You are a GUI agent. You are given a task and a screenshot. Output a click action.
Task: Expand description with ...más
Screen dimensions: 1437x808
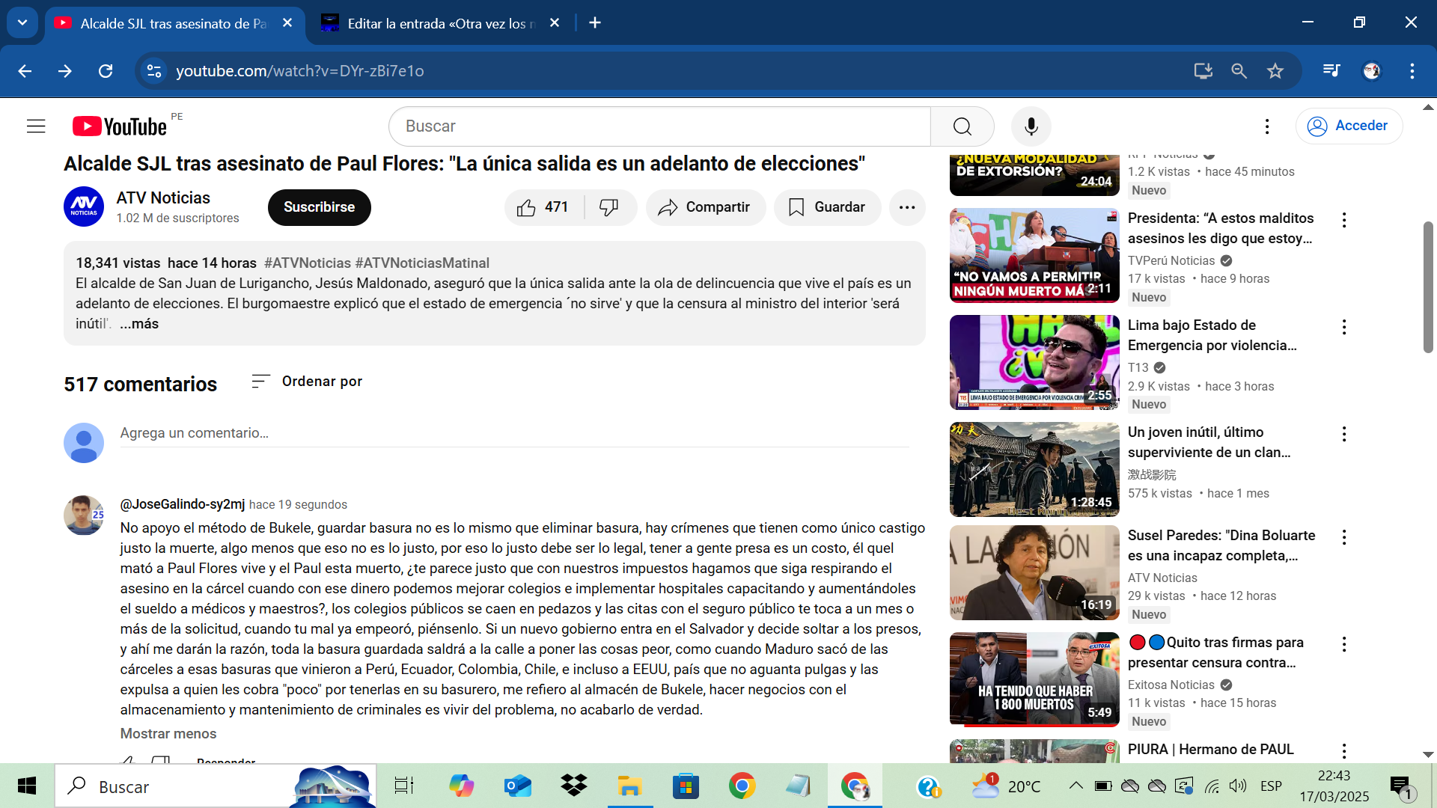tap(139, 324)
